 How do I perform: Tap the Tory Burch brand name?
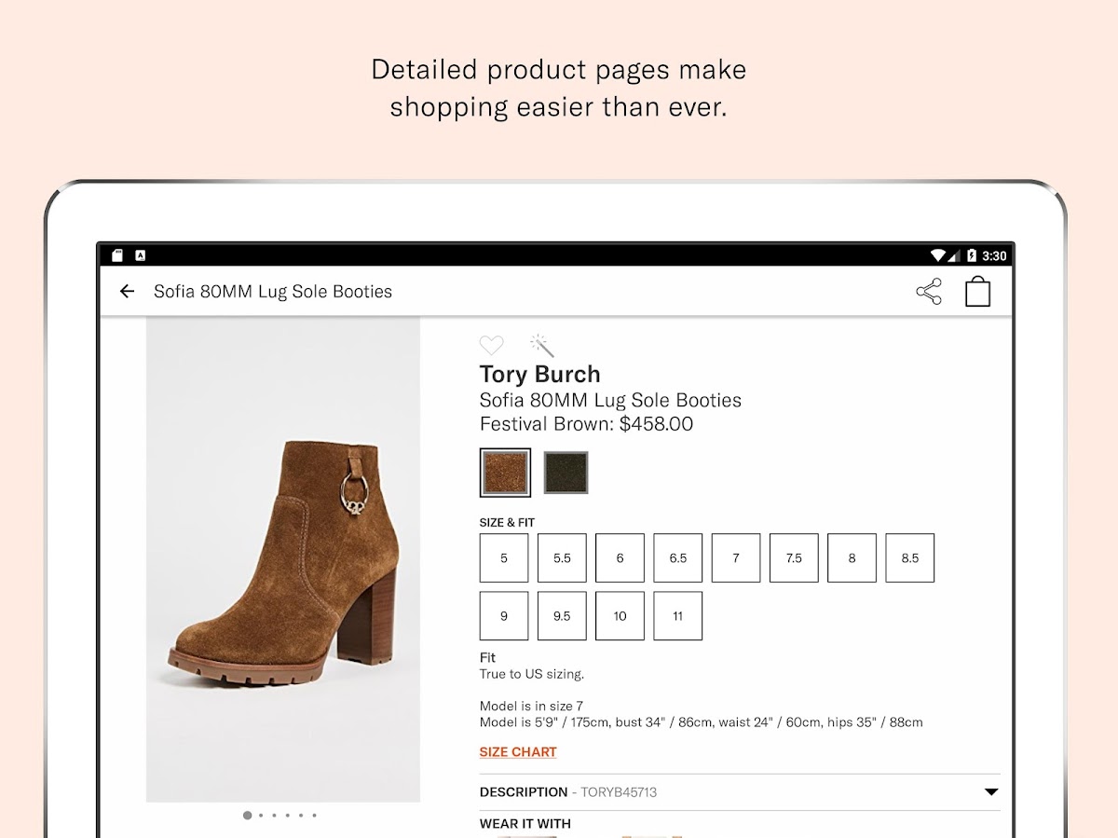pos(539,375)
